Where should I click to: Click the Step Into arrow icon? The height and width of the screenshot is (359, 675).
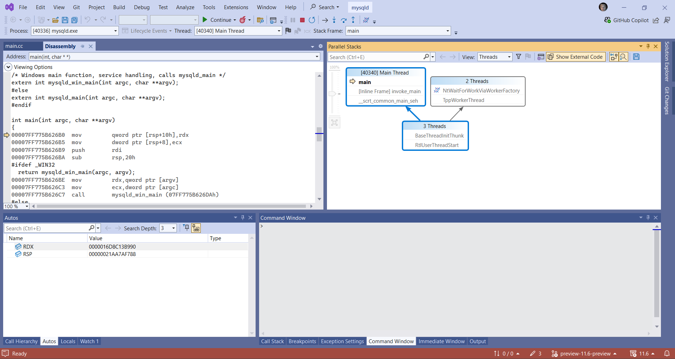[334, 20]
